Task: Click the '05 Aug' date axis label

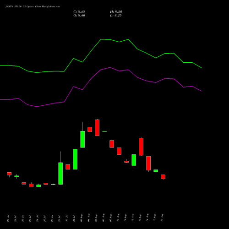Action: (96, 218)
